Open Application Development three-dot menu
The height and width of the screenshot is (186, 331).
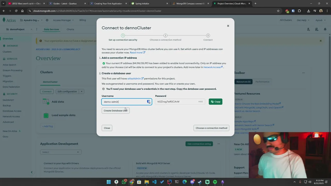[x=219, y=144]
